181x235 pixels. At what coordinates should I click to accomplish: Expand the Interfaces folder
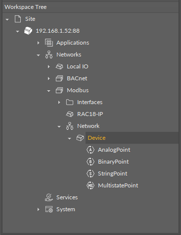(x=59, y=102)
